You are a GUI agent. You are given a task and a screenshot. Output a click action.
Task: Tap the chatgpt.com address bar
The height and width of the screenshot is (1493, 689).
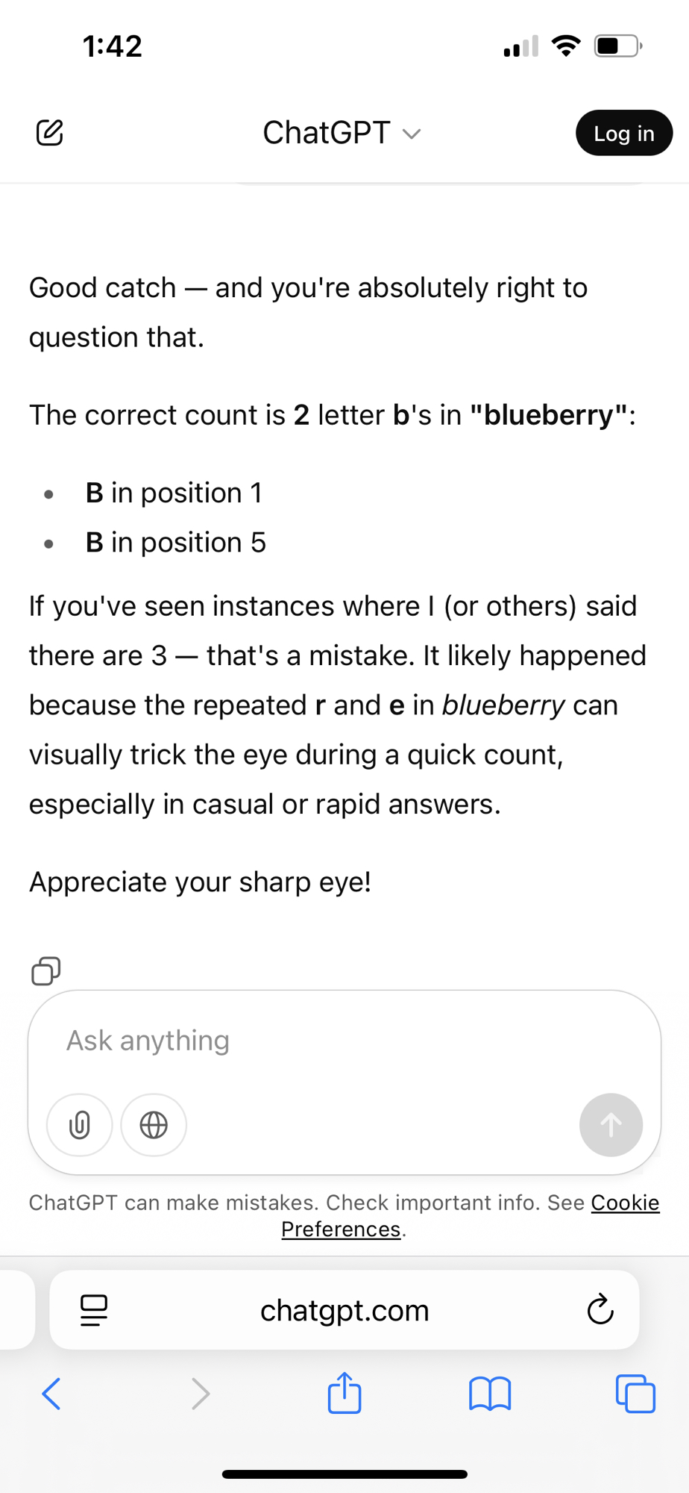point(344,1311)
